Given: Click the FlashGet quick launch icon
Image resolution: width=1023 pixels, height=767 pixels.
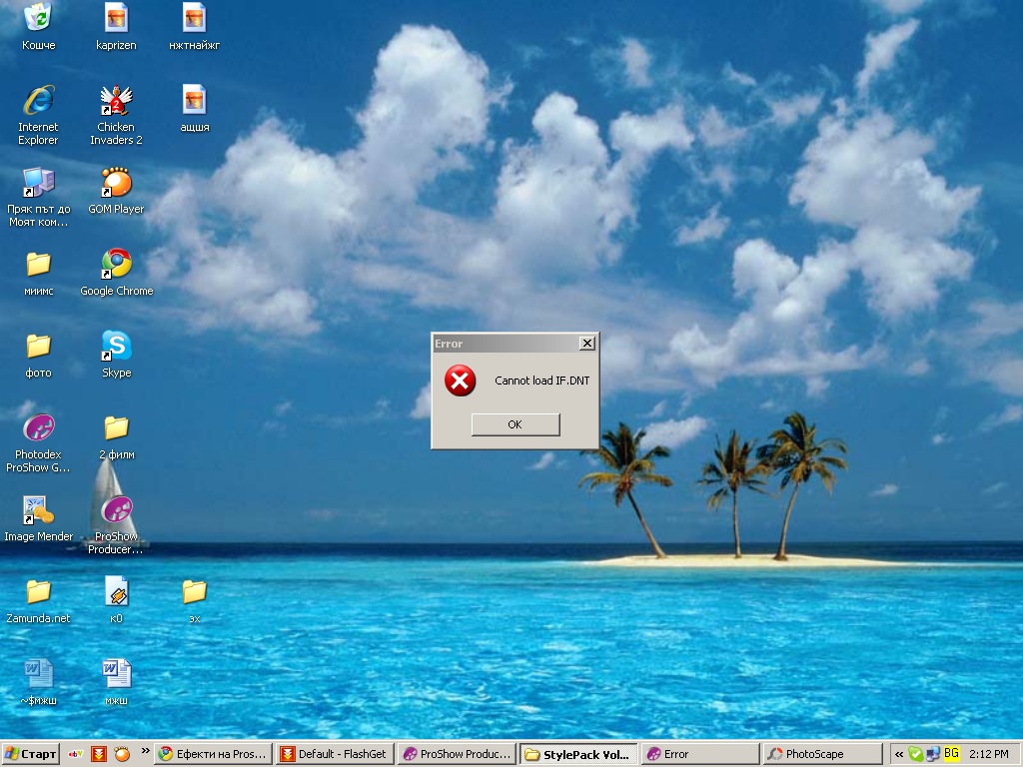Looking at the screenshot, I should pyautogui.click(x=99, y=754).
